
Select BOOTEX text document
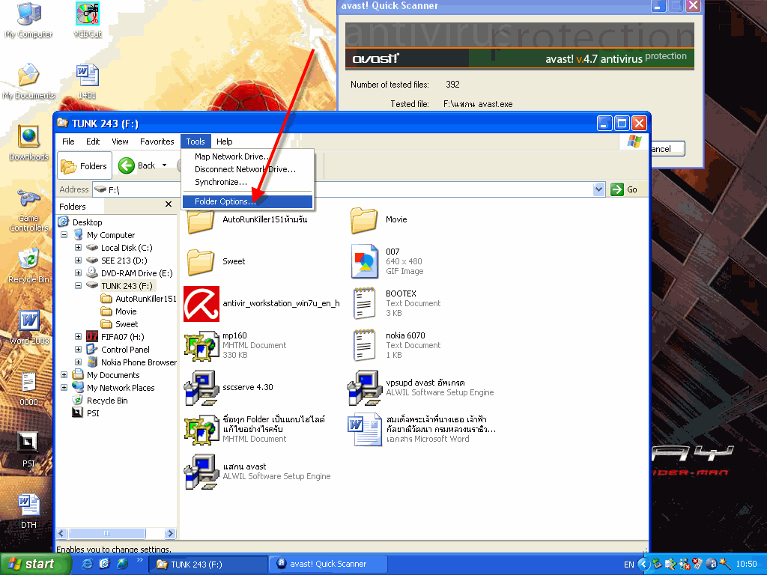(x=396, y=303)
